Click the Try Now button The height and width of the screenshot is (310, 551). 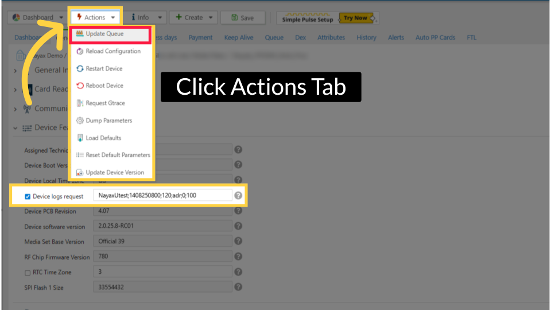[355, 18]
